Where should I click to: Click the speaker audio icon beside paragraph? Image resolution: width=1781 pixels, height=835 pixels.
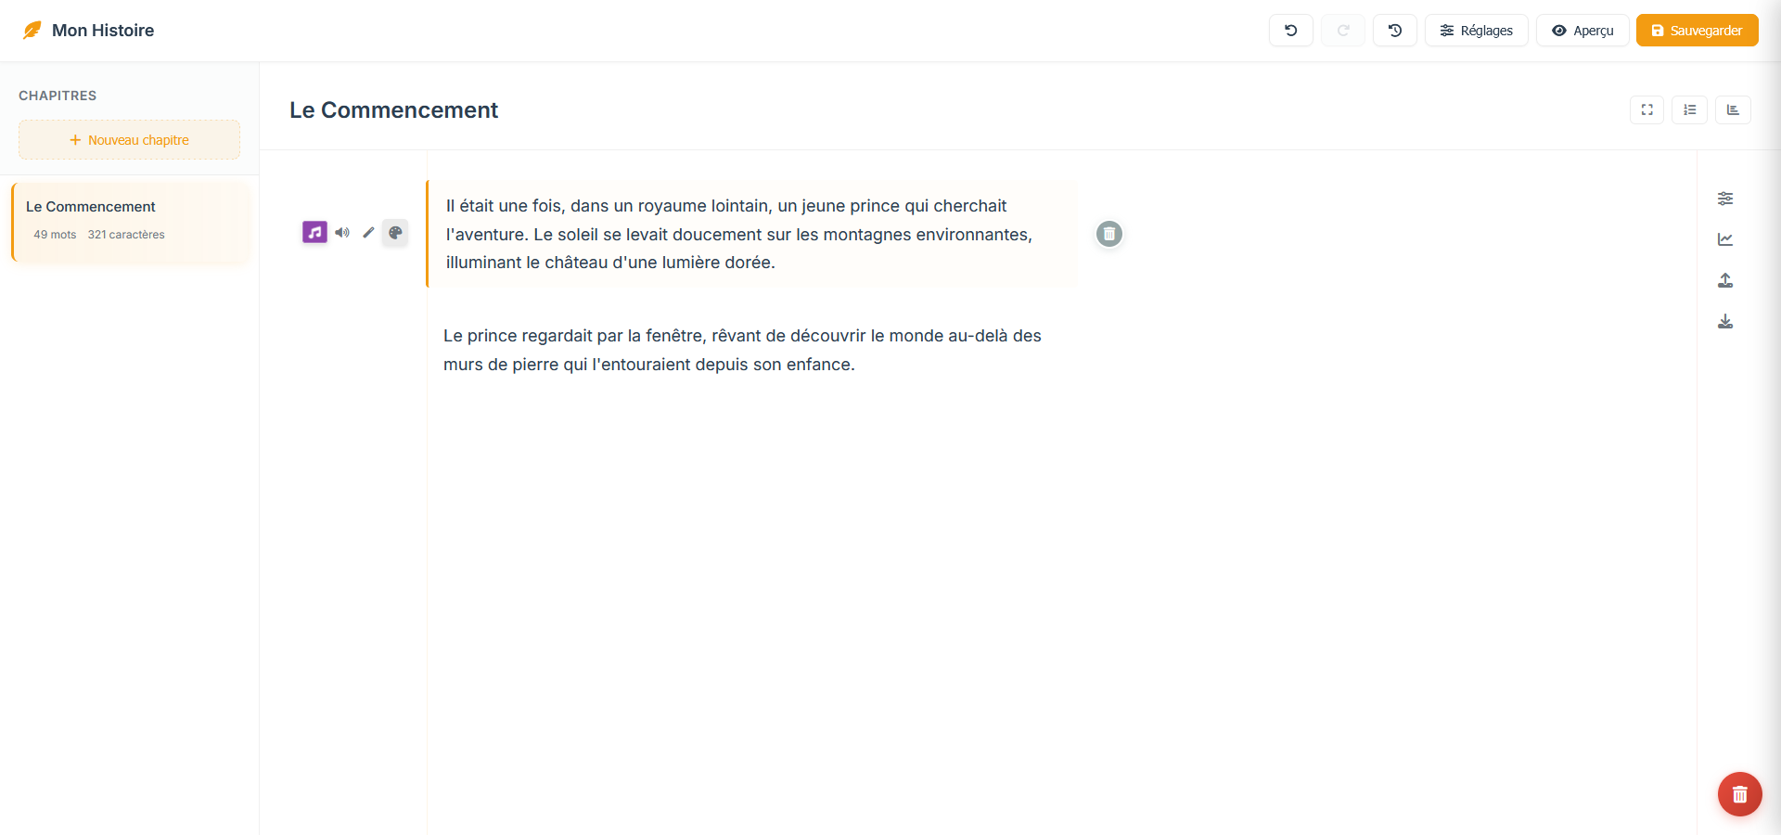[342, 233]
